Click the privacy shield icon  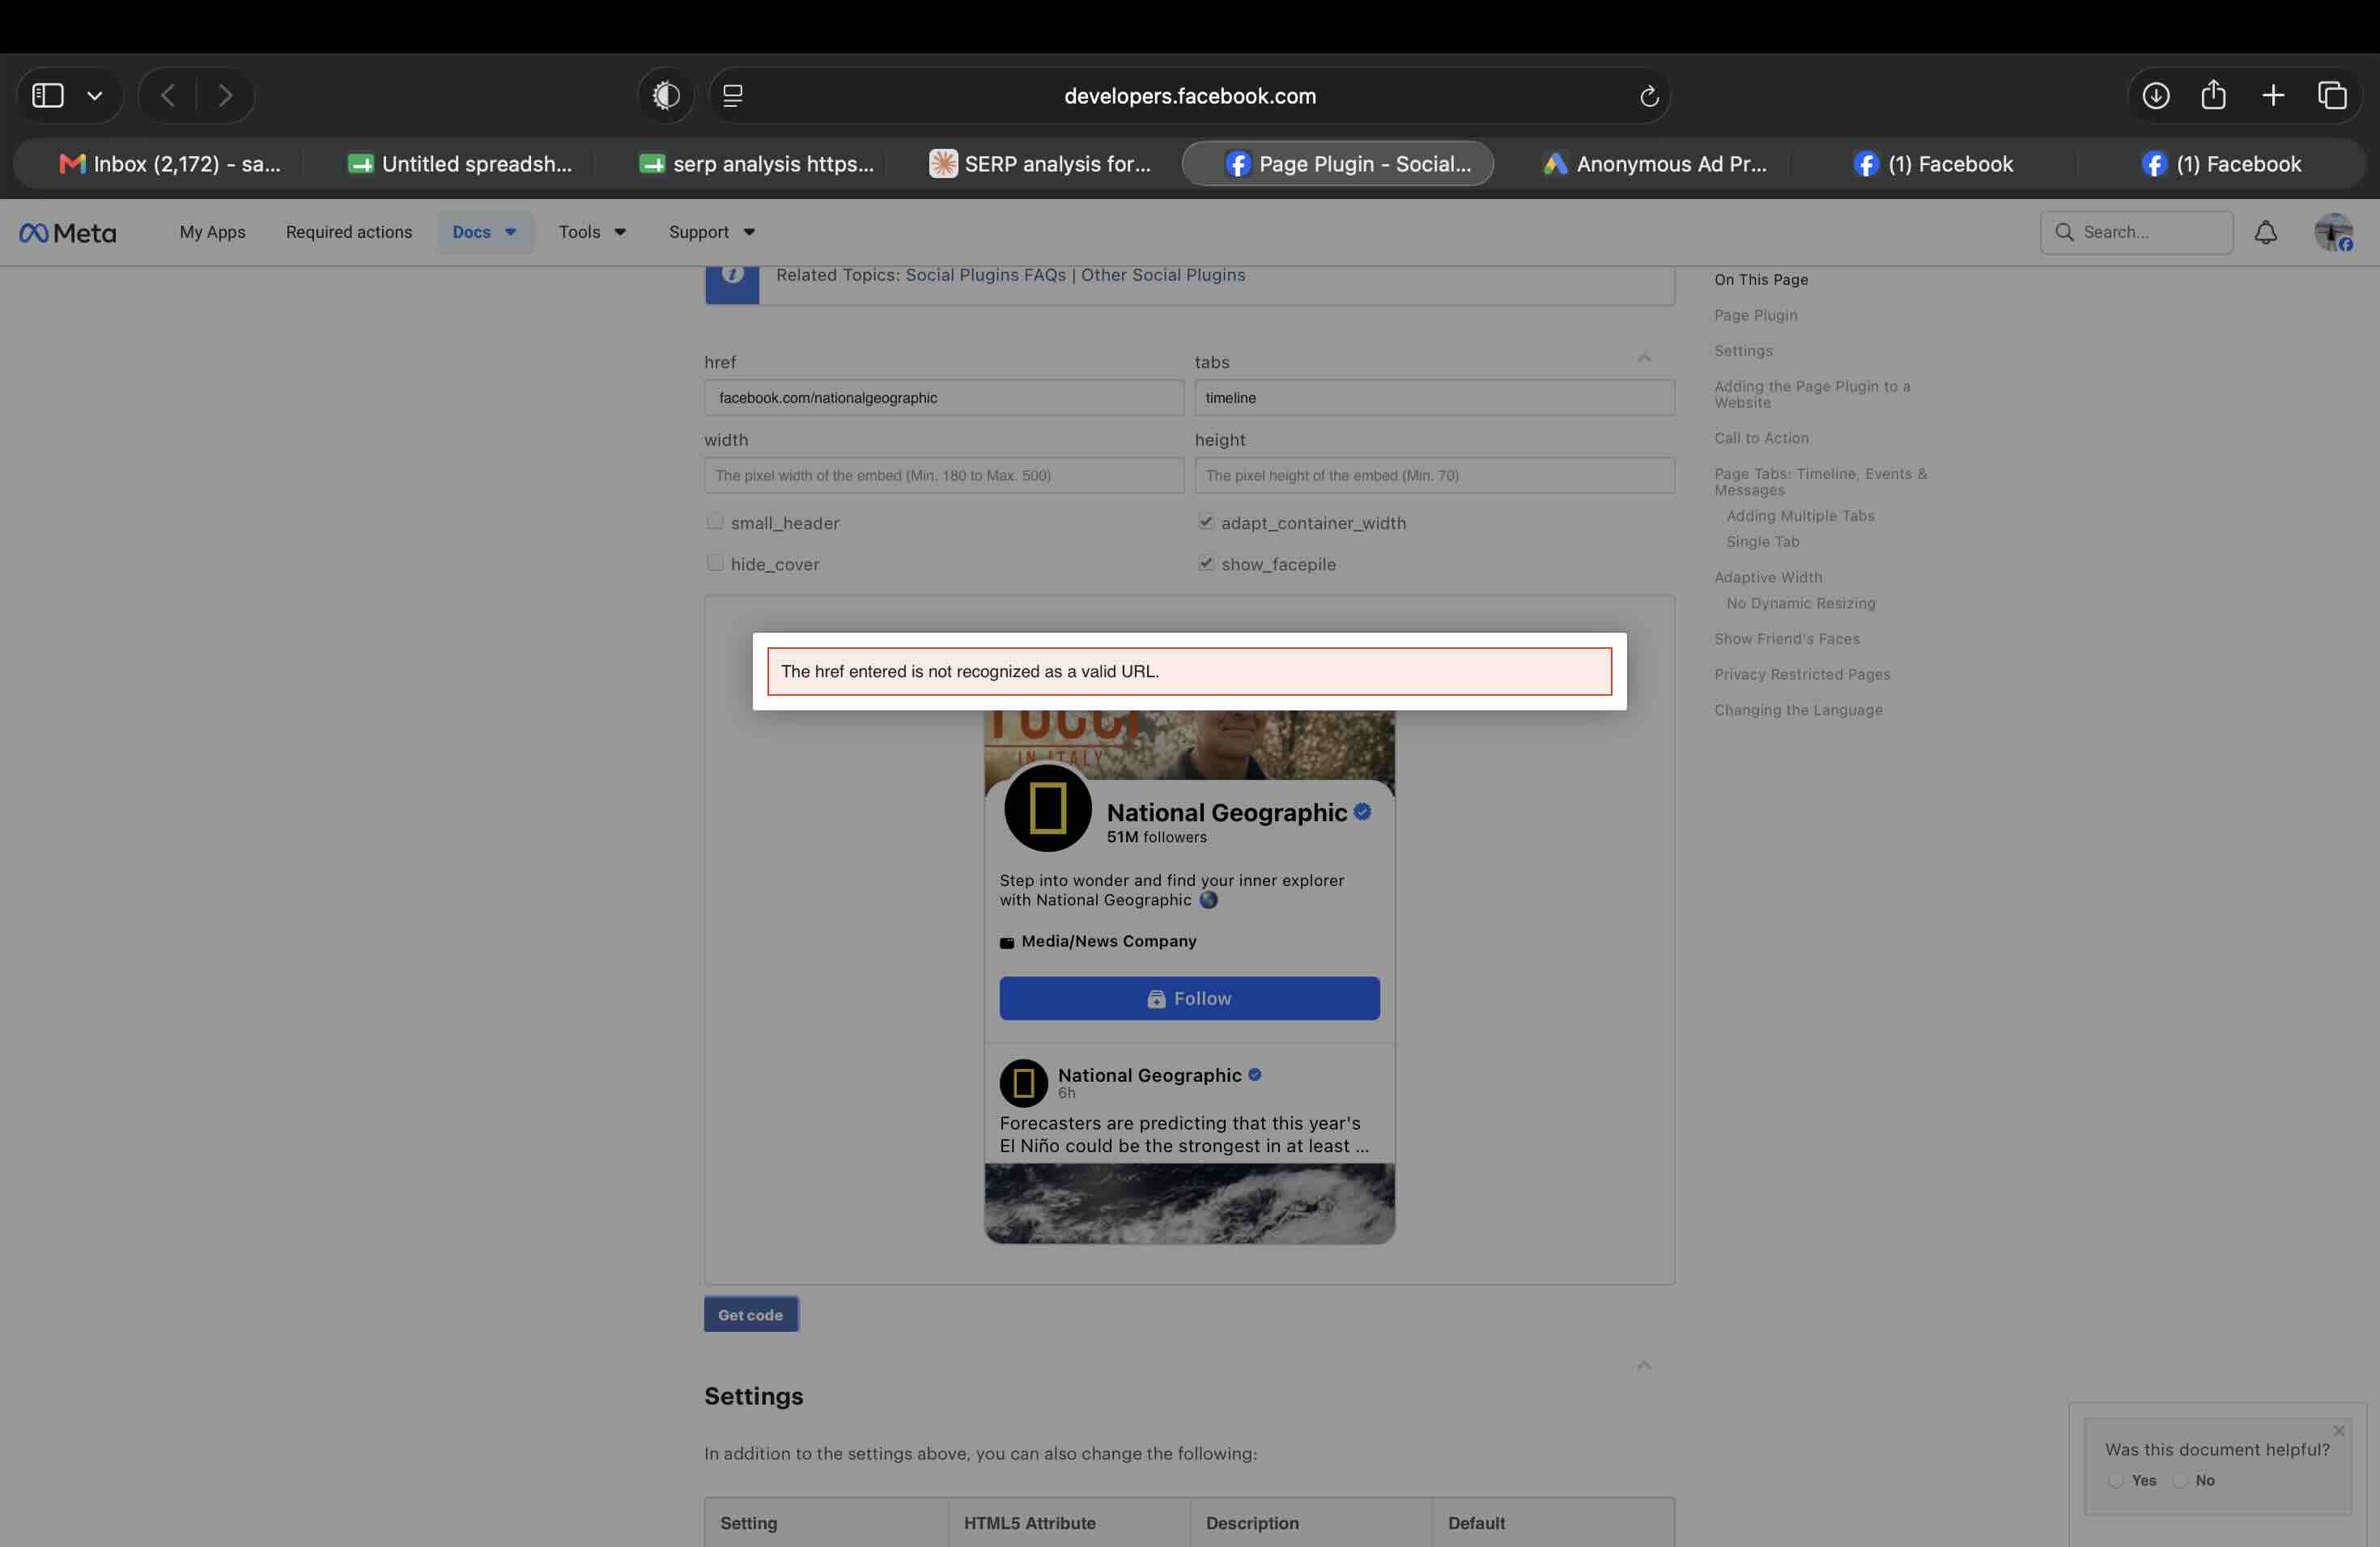pos(666,96)
